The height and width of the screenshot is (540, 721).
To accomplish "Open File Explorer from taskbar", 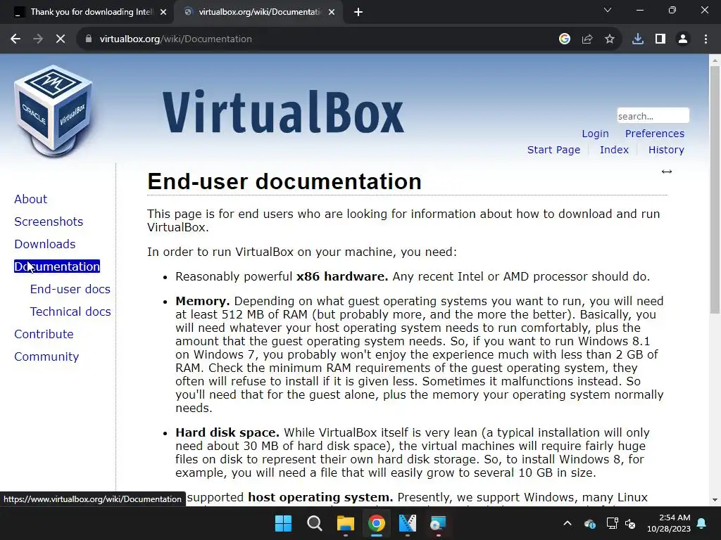I will click(x=345, y=523).
